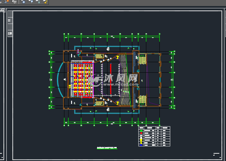Click the layer freeze snowflake icon

point(24,2)
